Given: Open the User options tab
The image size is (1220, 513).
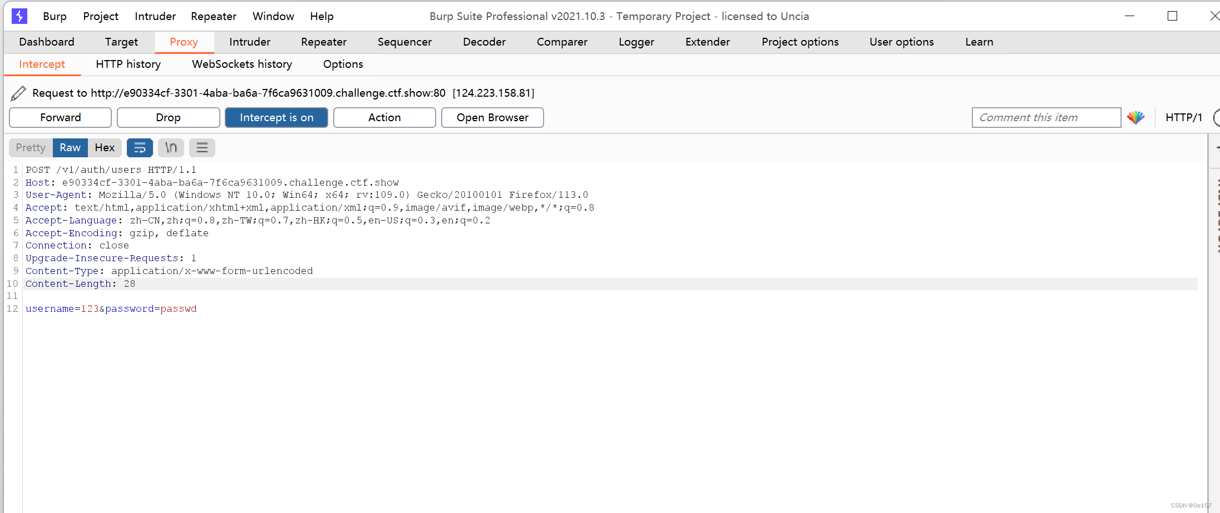Looking at the screenshot, I should (902, 42).
